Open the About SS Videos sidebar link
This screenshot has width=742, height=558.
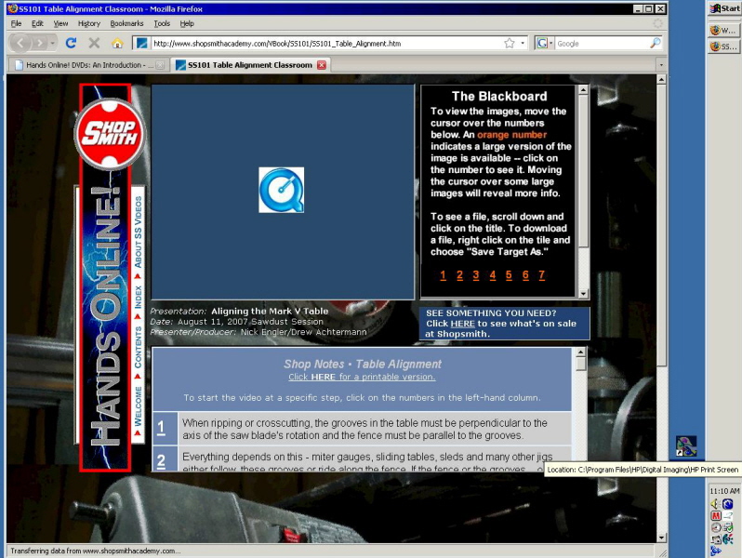(138, 232)
